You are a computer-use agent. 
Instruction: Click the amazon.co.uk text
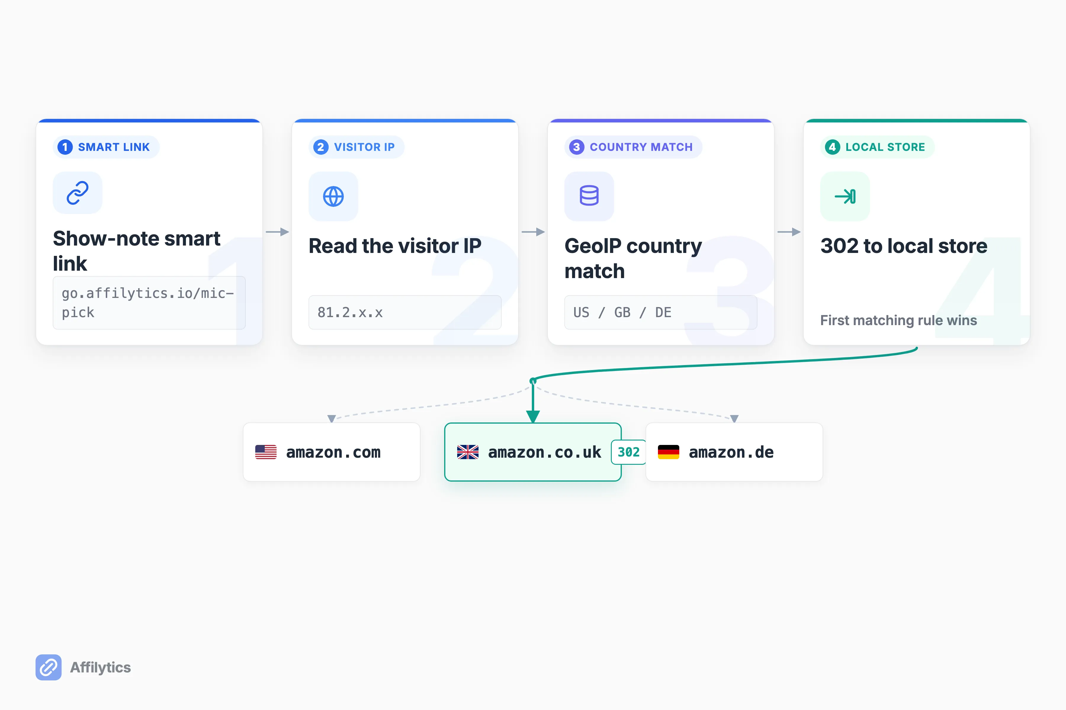click(544, 452)
